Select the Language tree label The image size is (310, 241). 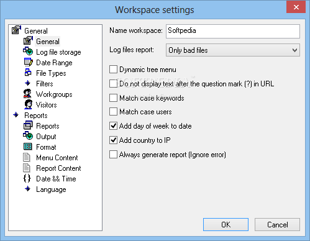pyautogui.click(x=51, y=189)
